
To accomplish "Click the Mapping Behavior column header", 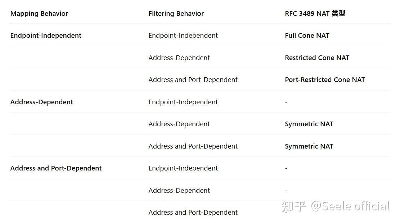I will 39,14.
